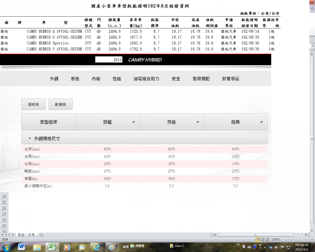Screen dimensions: 315x252
Task: Click the 車型選擇 header cell
Action: [49, 122]
